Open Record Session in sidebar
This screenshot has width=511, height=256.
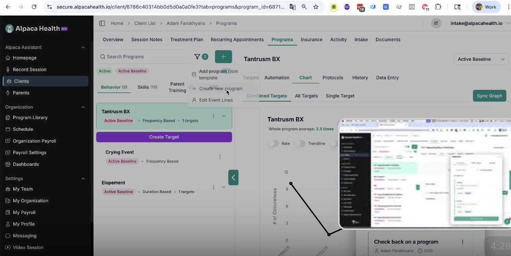30,69
